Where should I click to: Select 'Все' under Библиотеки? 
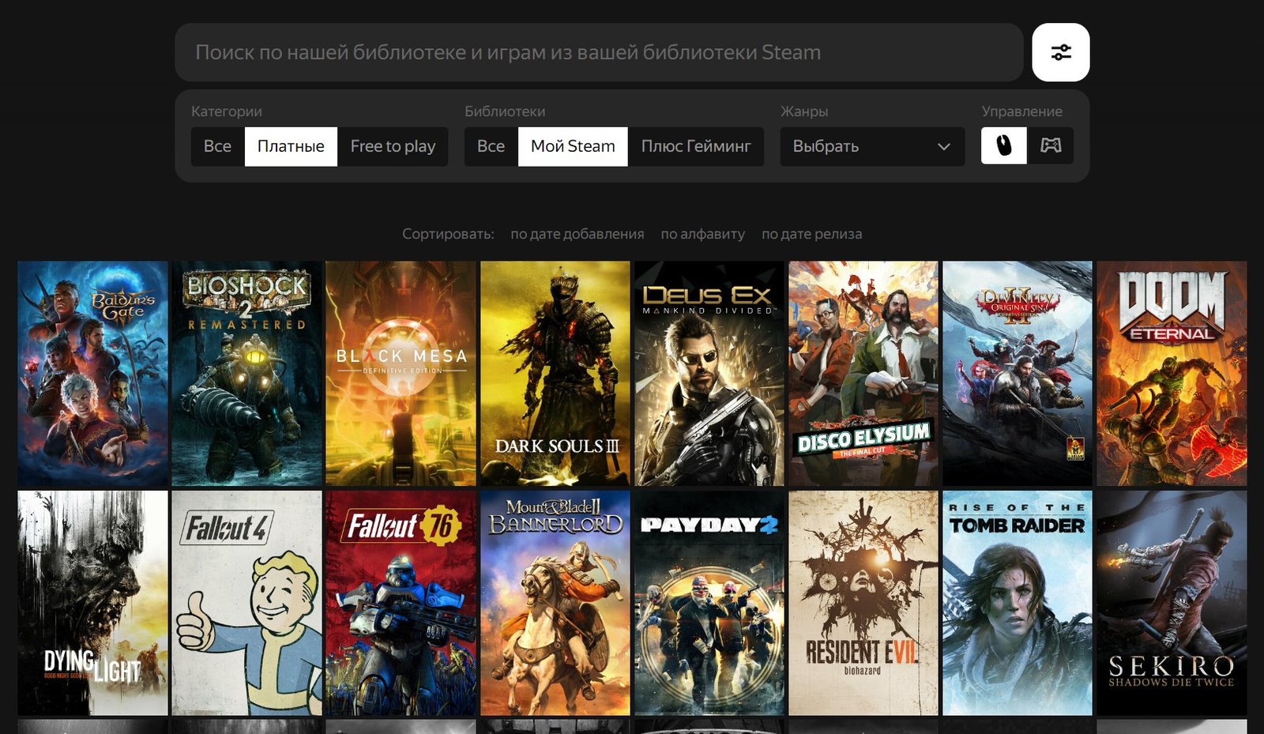click(x=491, y=146)
